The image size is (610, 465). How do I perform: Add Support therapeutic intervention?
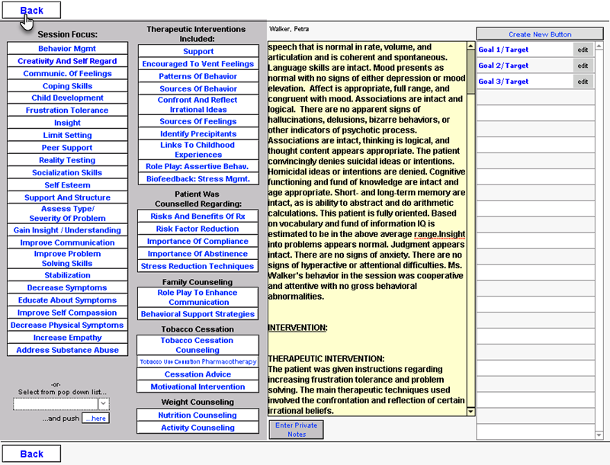197,51
